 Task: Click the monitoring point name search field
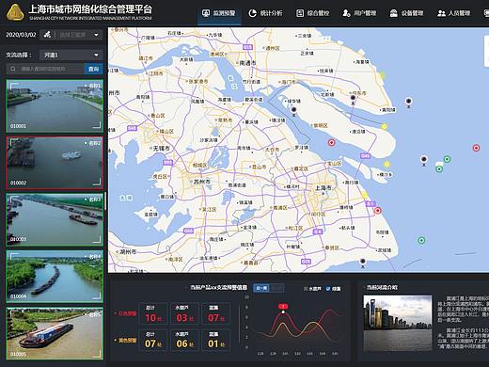[x=45, y=69]
